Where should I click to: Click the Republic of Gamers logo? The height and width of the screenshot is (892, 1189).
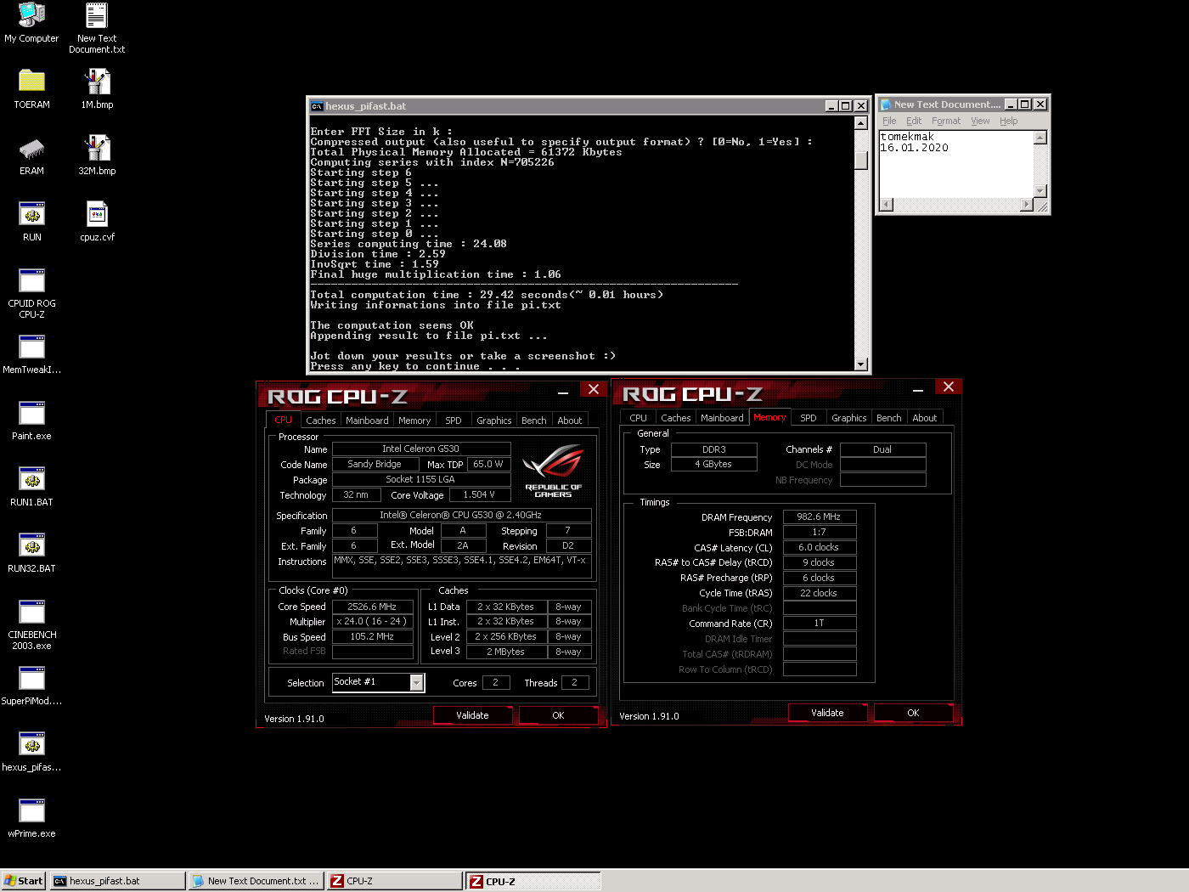point(553,471)
